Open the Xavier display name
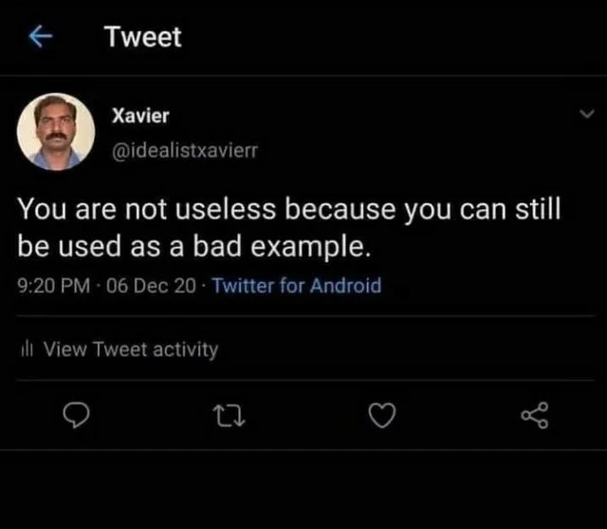 (x=140, y=116)
